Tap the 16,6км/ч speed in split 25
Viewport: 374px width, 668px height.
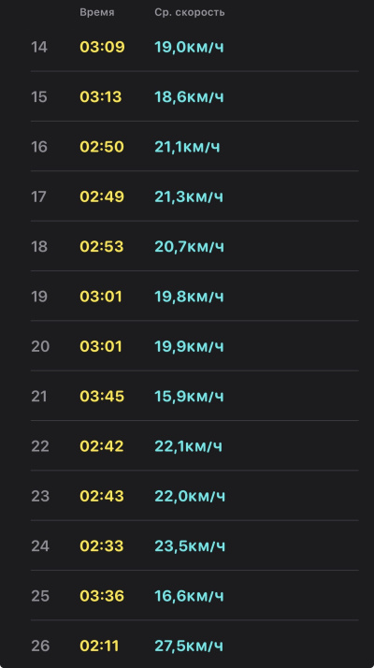click(x=189, y=596)
